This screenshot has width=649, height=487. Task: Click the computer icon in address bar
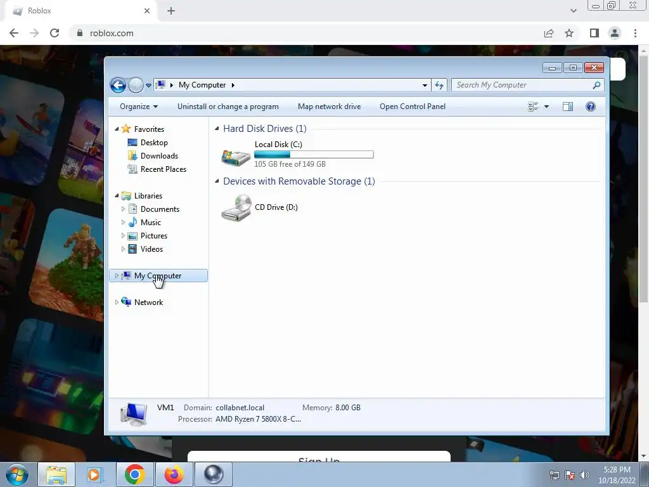click(161, 85)
